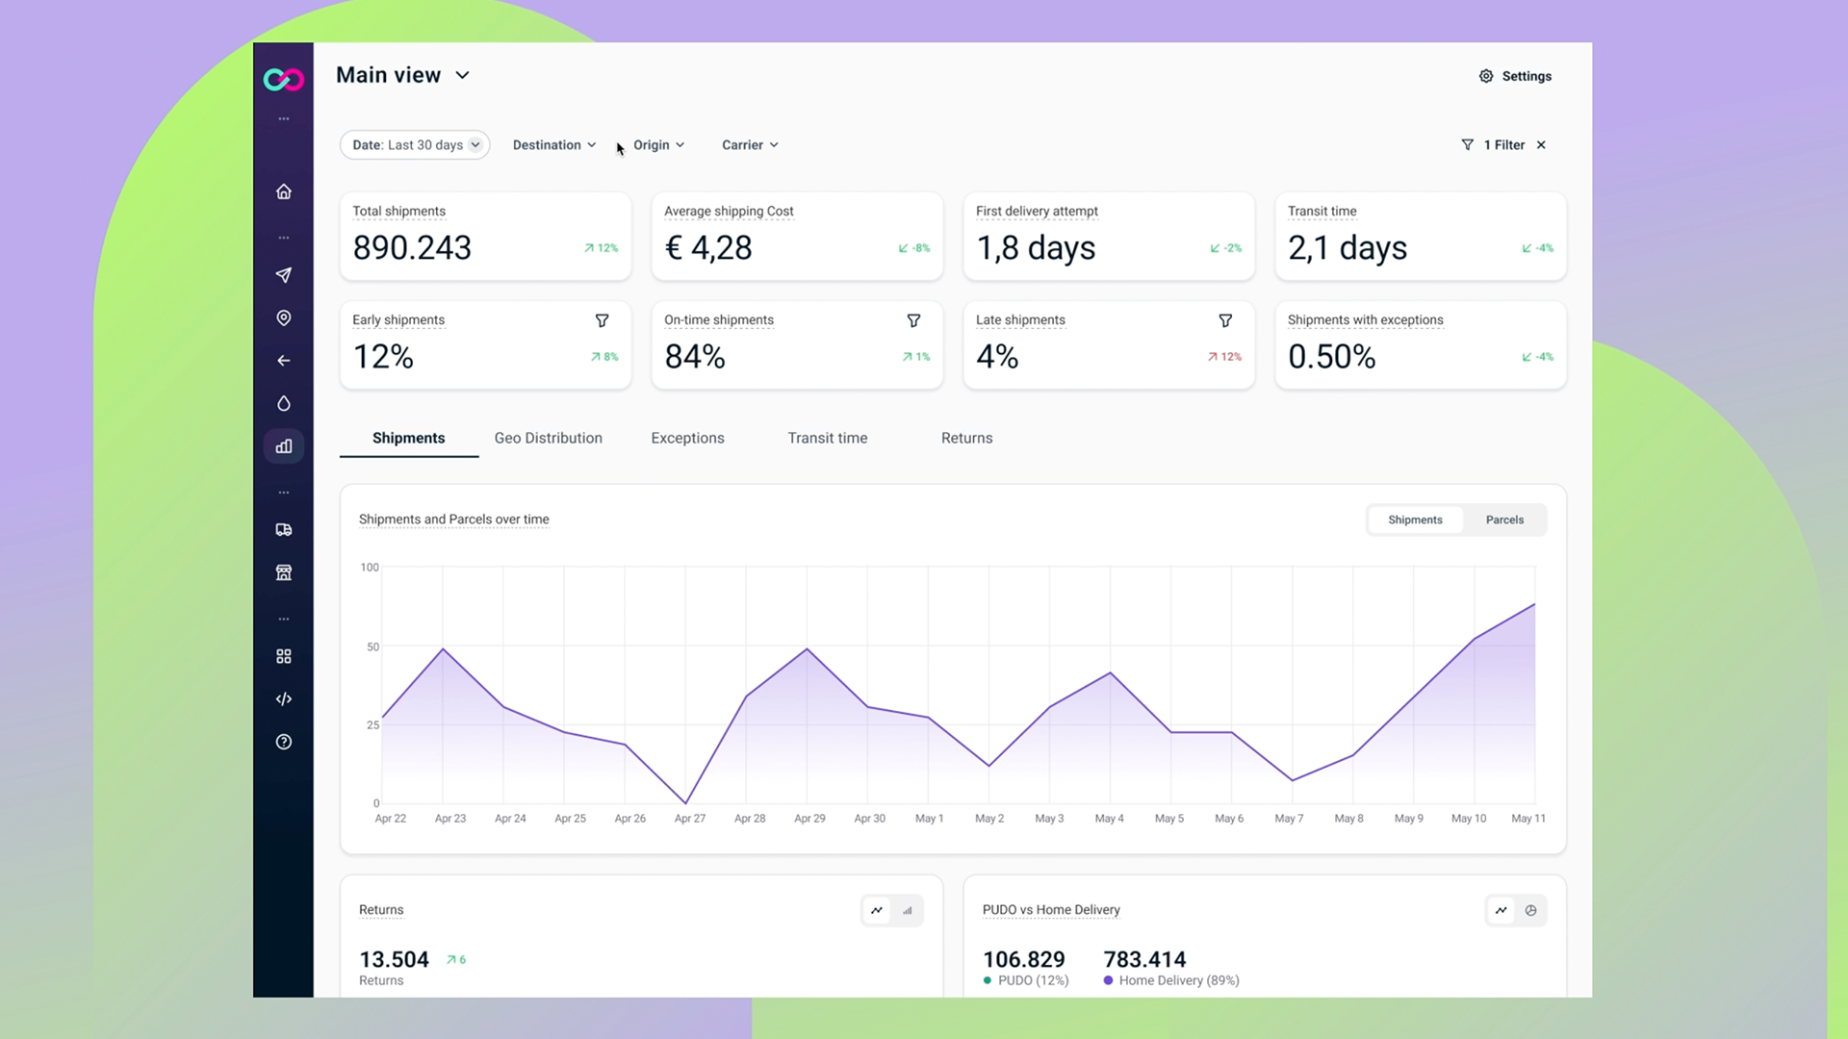Click the Apr 27 low point on the chart
The height and width of the screenshot is (1039, 1848).
686,802
